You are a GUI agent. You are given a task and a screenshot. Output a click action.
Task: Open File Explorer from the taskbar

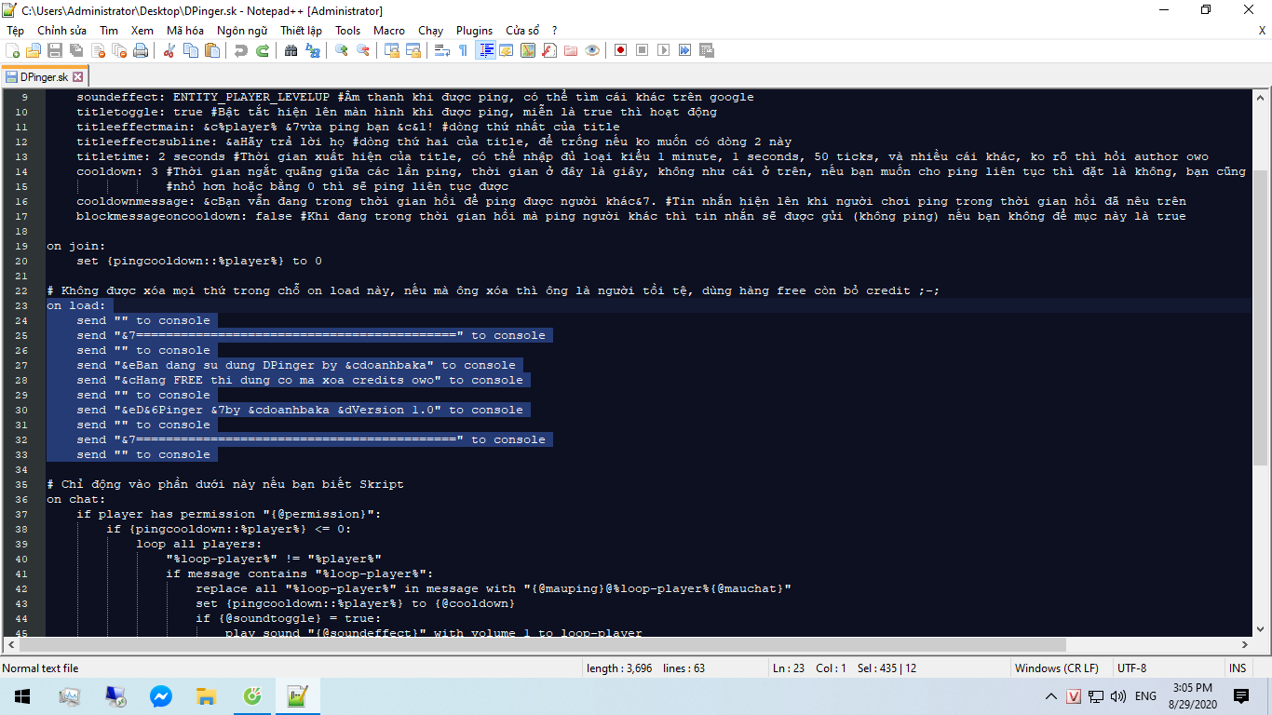tap(206, 696)
